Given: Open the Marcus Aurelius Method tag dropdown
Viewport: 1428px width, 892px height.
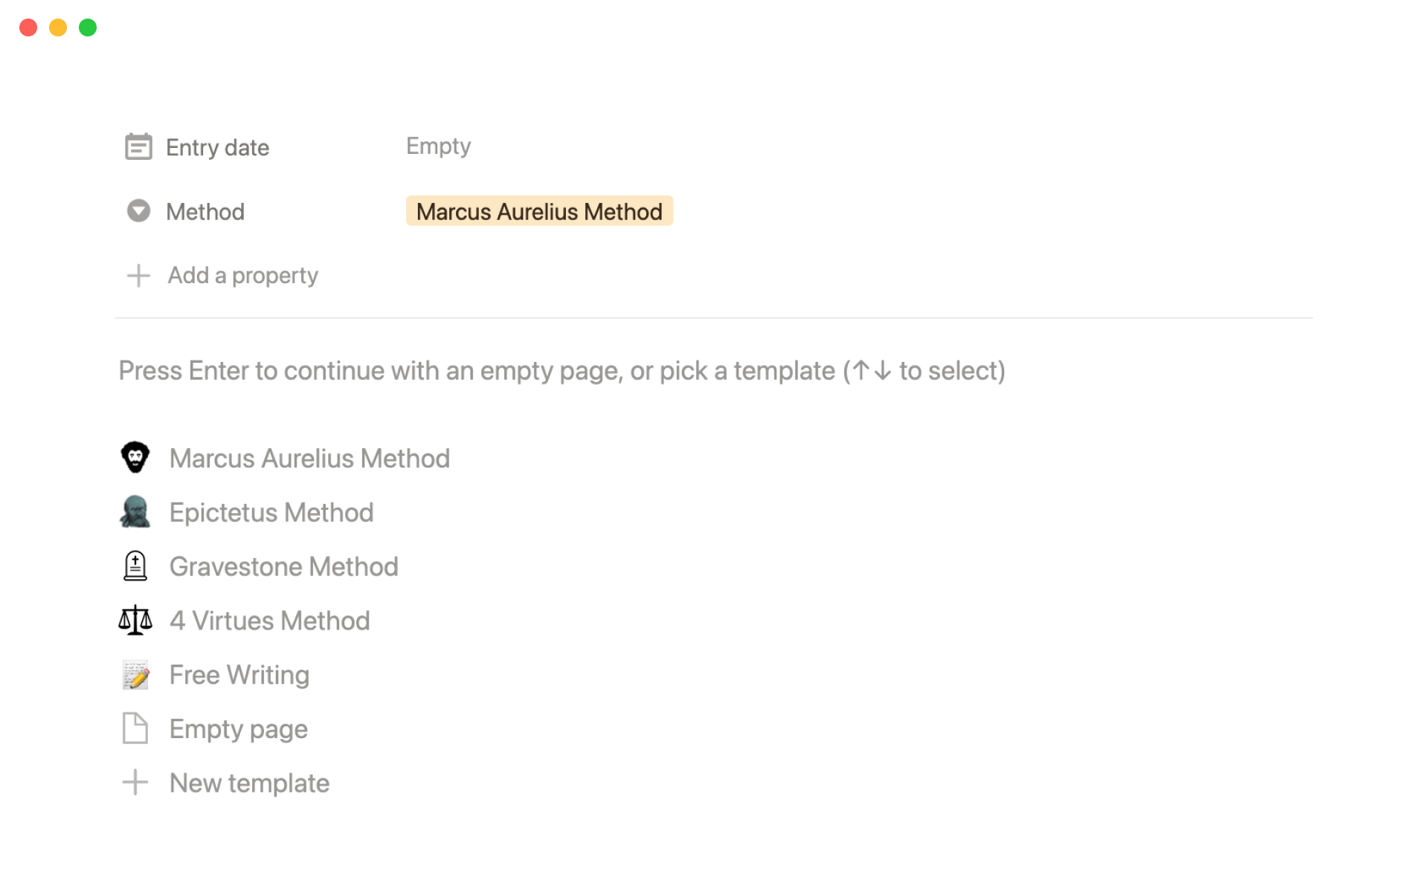Looking at the screenshot, I should [539, 211].
